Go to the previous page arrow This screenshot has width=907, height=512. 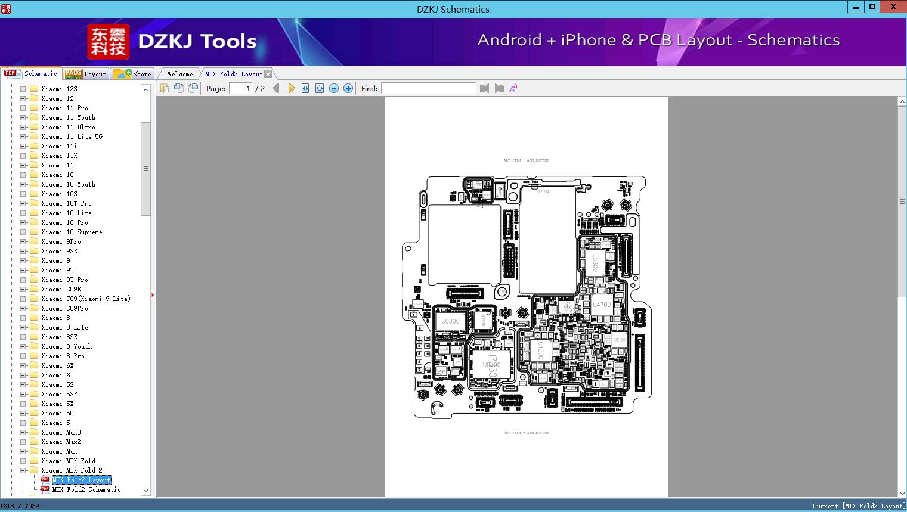tap(275, 88)
